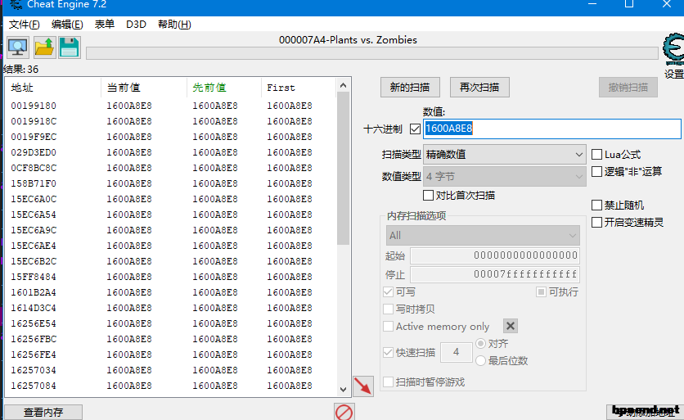Image resolution: width=684 pixels, height=420 pixels.
Task: Select address row 16257084
Action: (172, 386)
